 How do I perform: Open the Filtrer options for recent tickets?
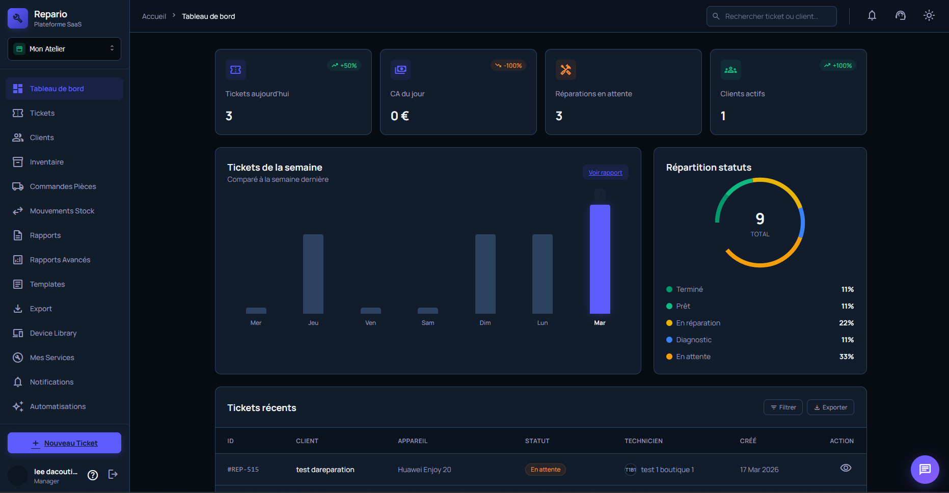(x=782, y=407)
